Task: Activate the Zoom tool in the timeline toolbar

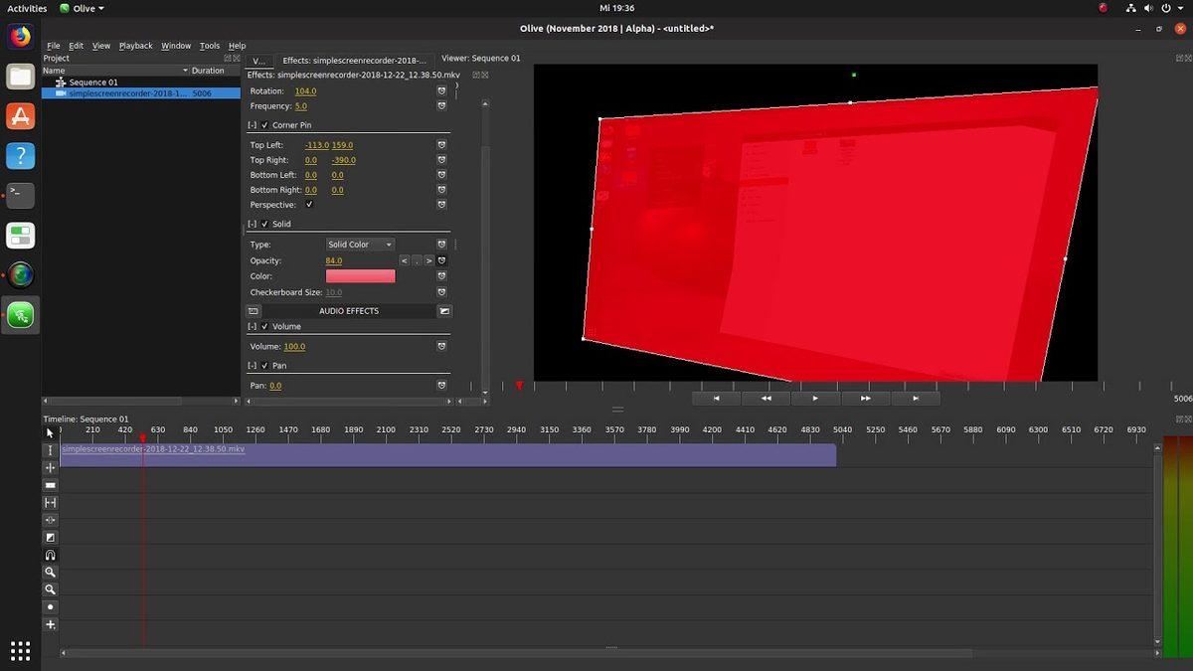Action: 50,572
